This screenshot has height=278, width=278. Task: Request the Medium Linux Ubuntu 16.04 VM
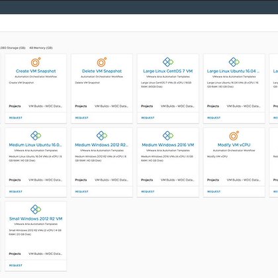point(16,191)
